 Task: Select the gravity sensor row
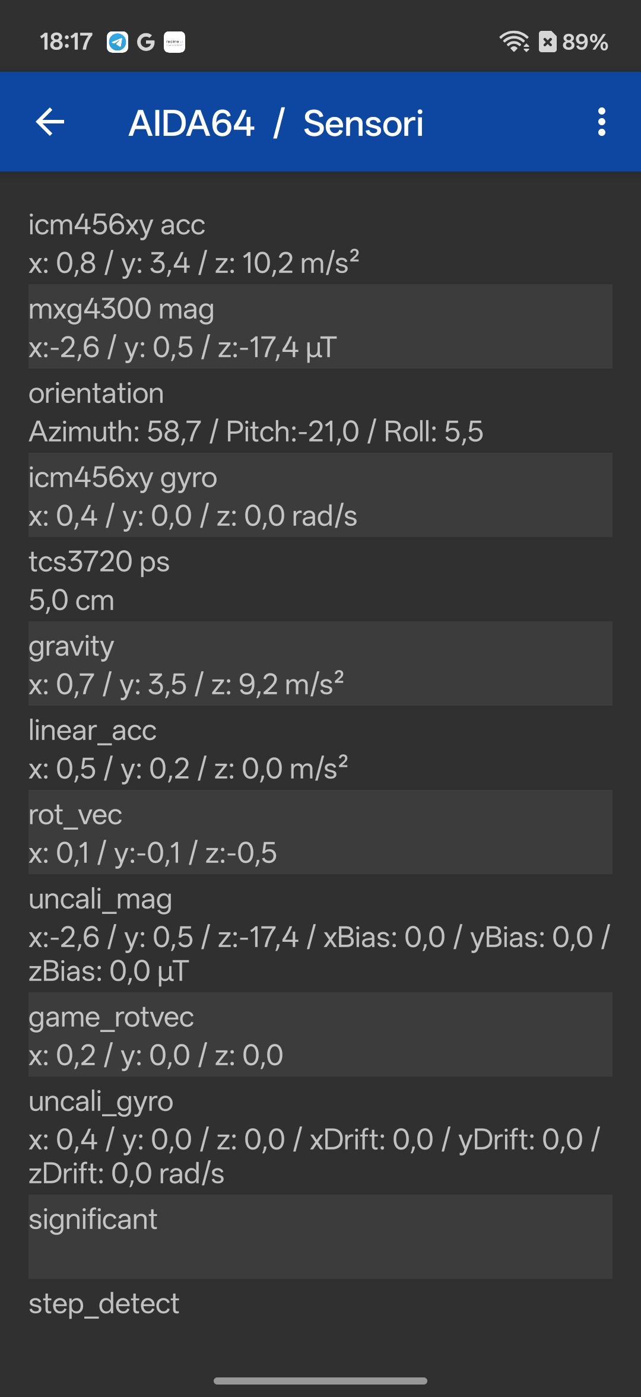[320, 664]
